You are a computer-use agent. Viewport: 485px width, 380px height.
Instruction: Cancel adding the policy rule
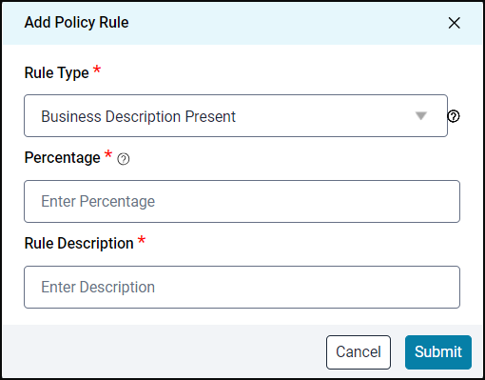pos(359,352)
